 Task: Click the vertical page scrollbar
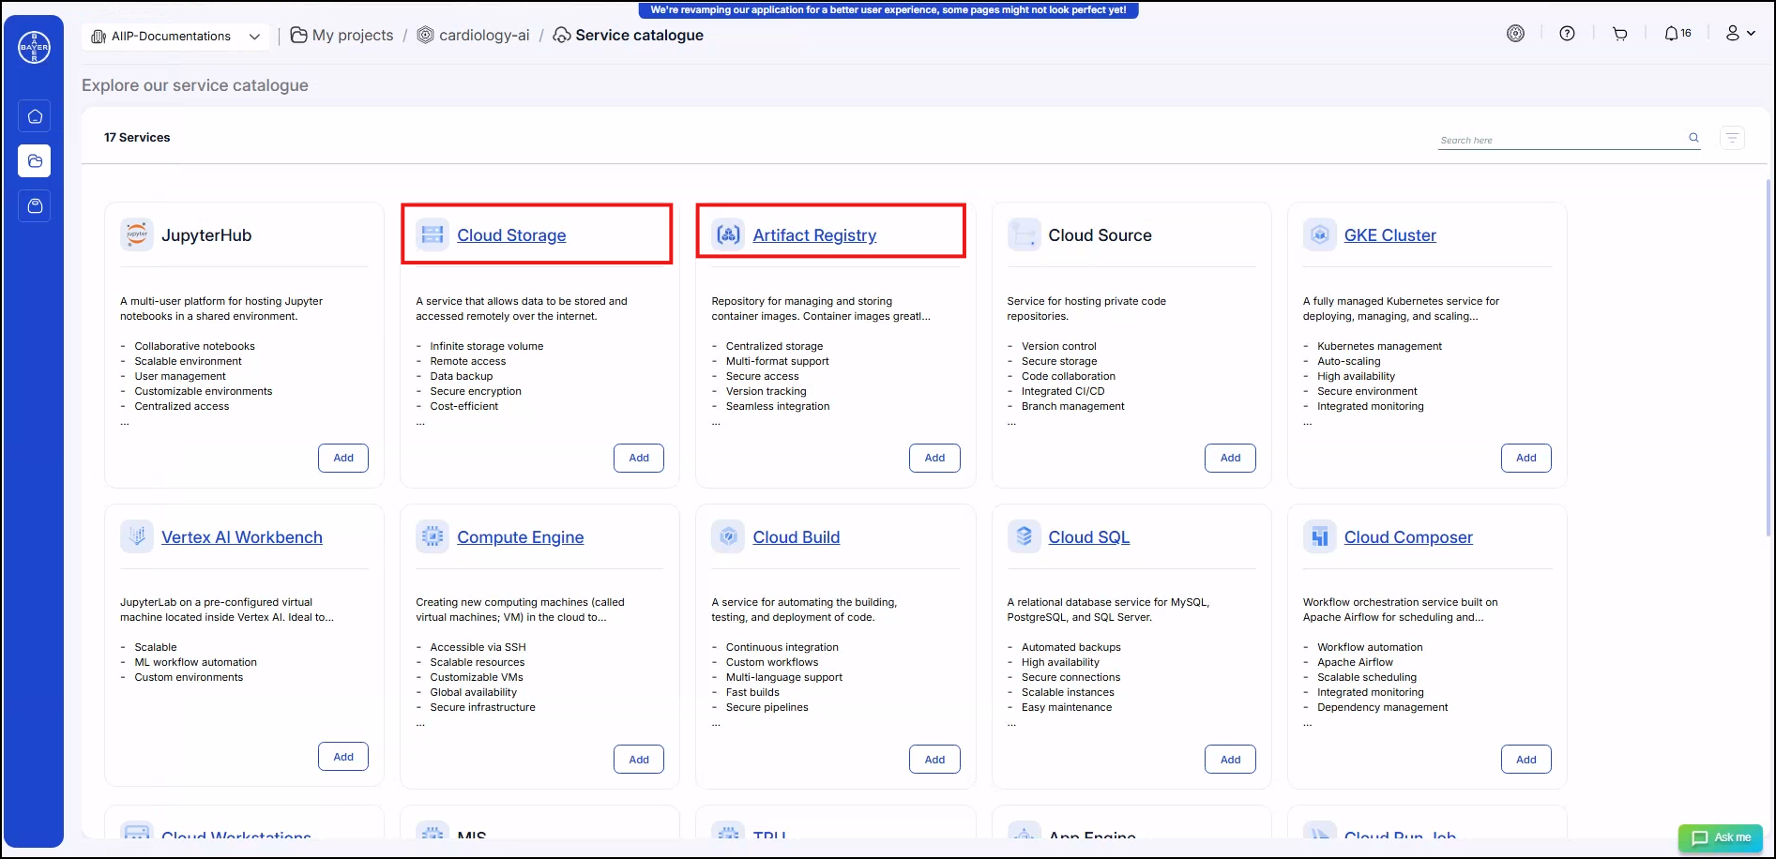tap(1768, 356)
